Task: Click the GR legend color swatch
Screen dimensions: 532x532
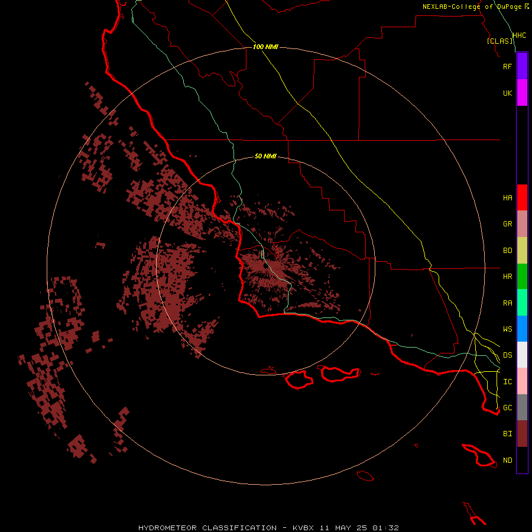Action: click(522, 224)
